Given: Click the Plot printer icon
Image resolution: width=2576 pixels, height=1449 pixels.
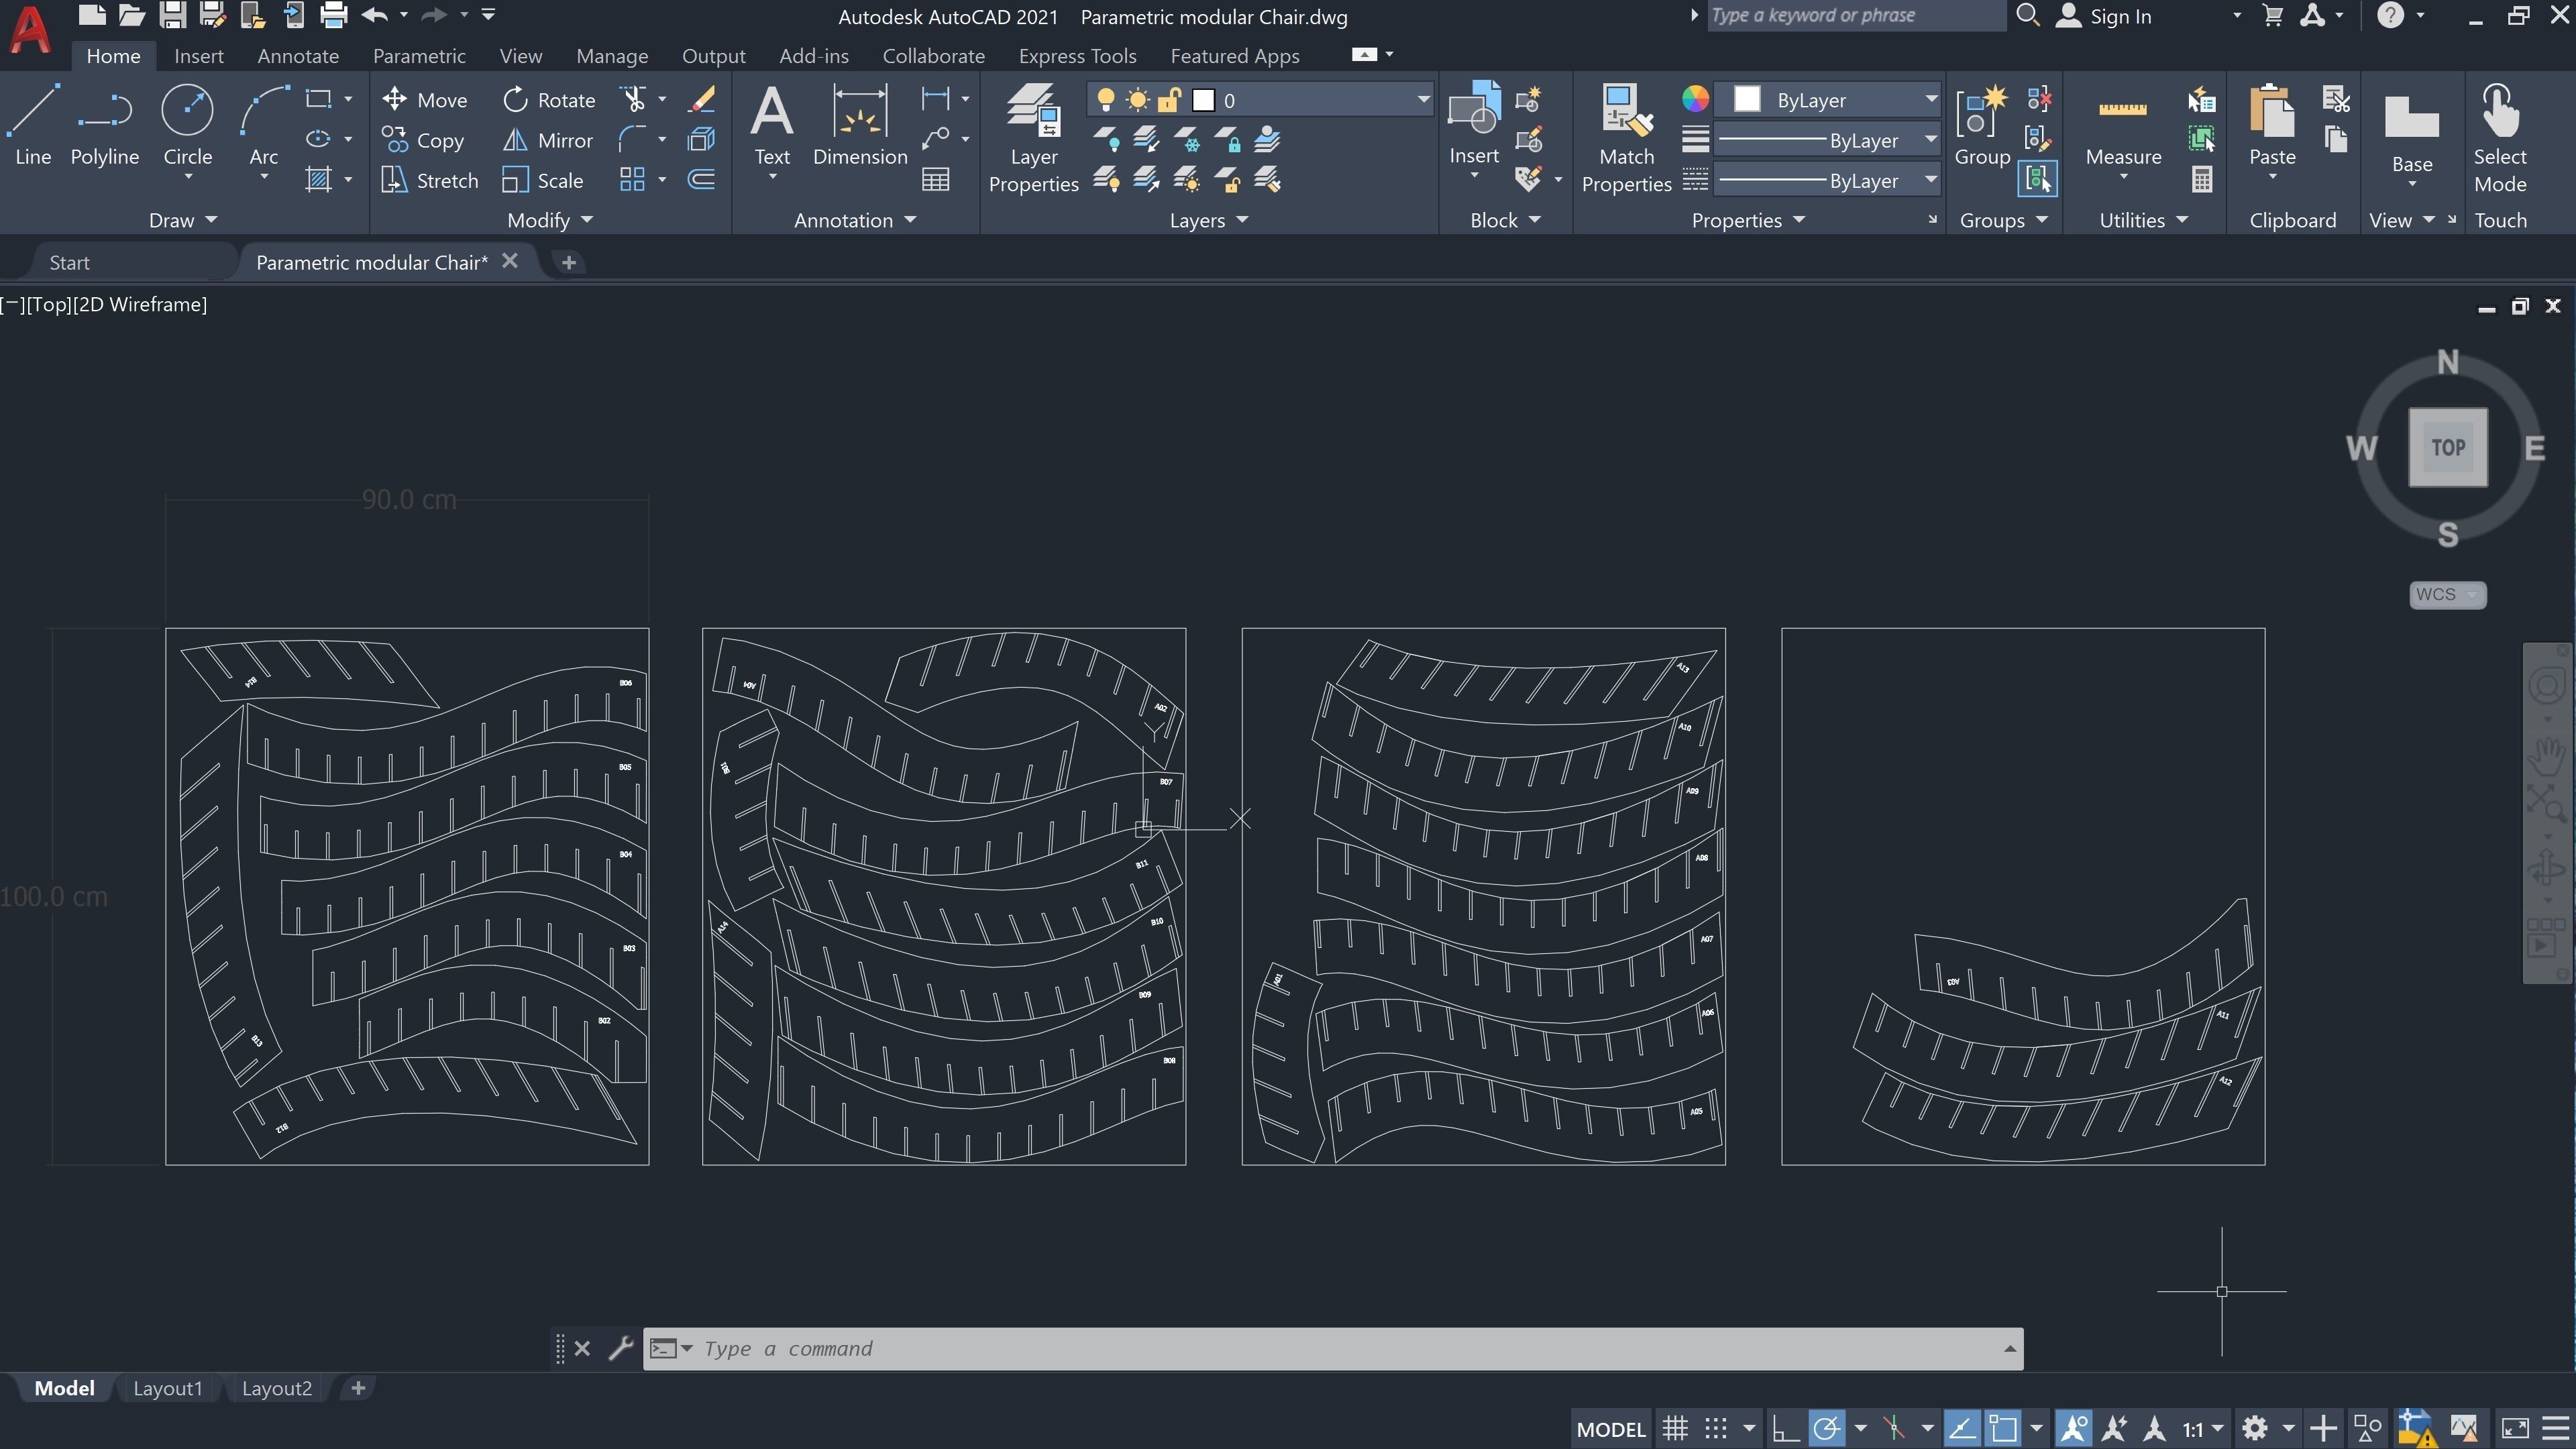Looking at the screenshot, I should click(333, 15).
